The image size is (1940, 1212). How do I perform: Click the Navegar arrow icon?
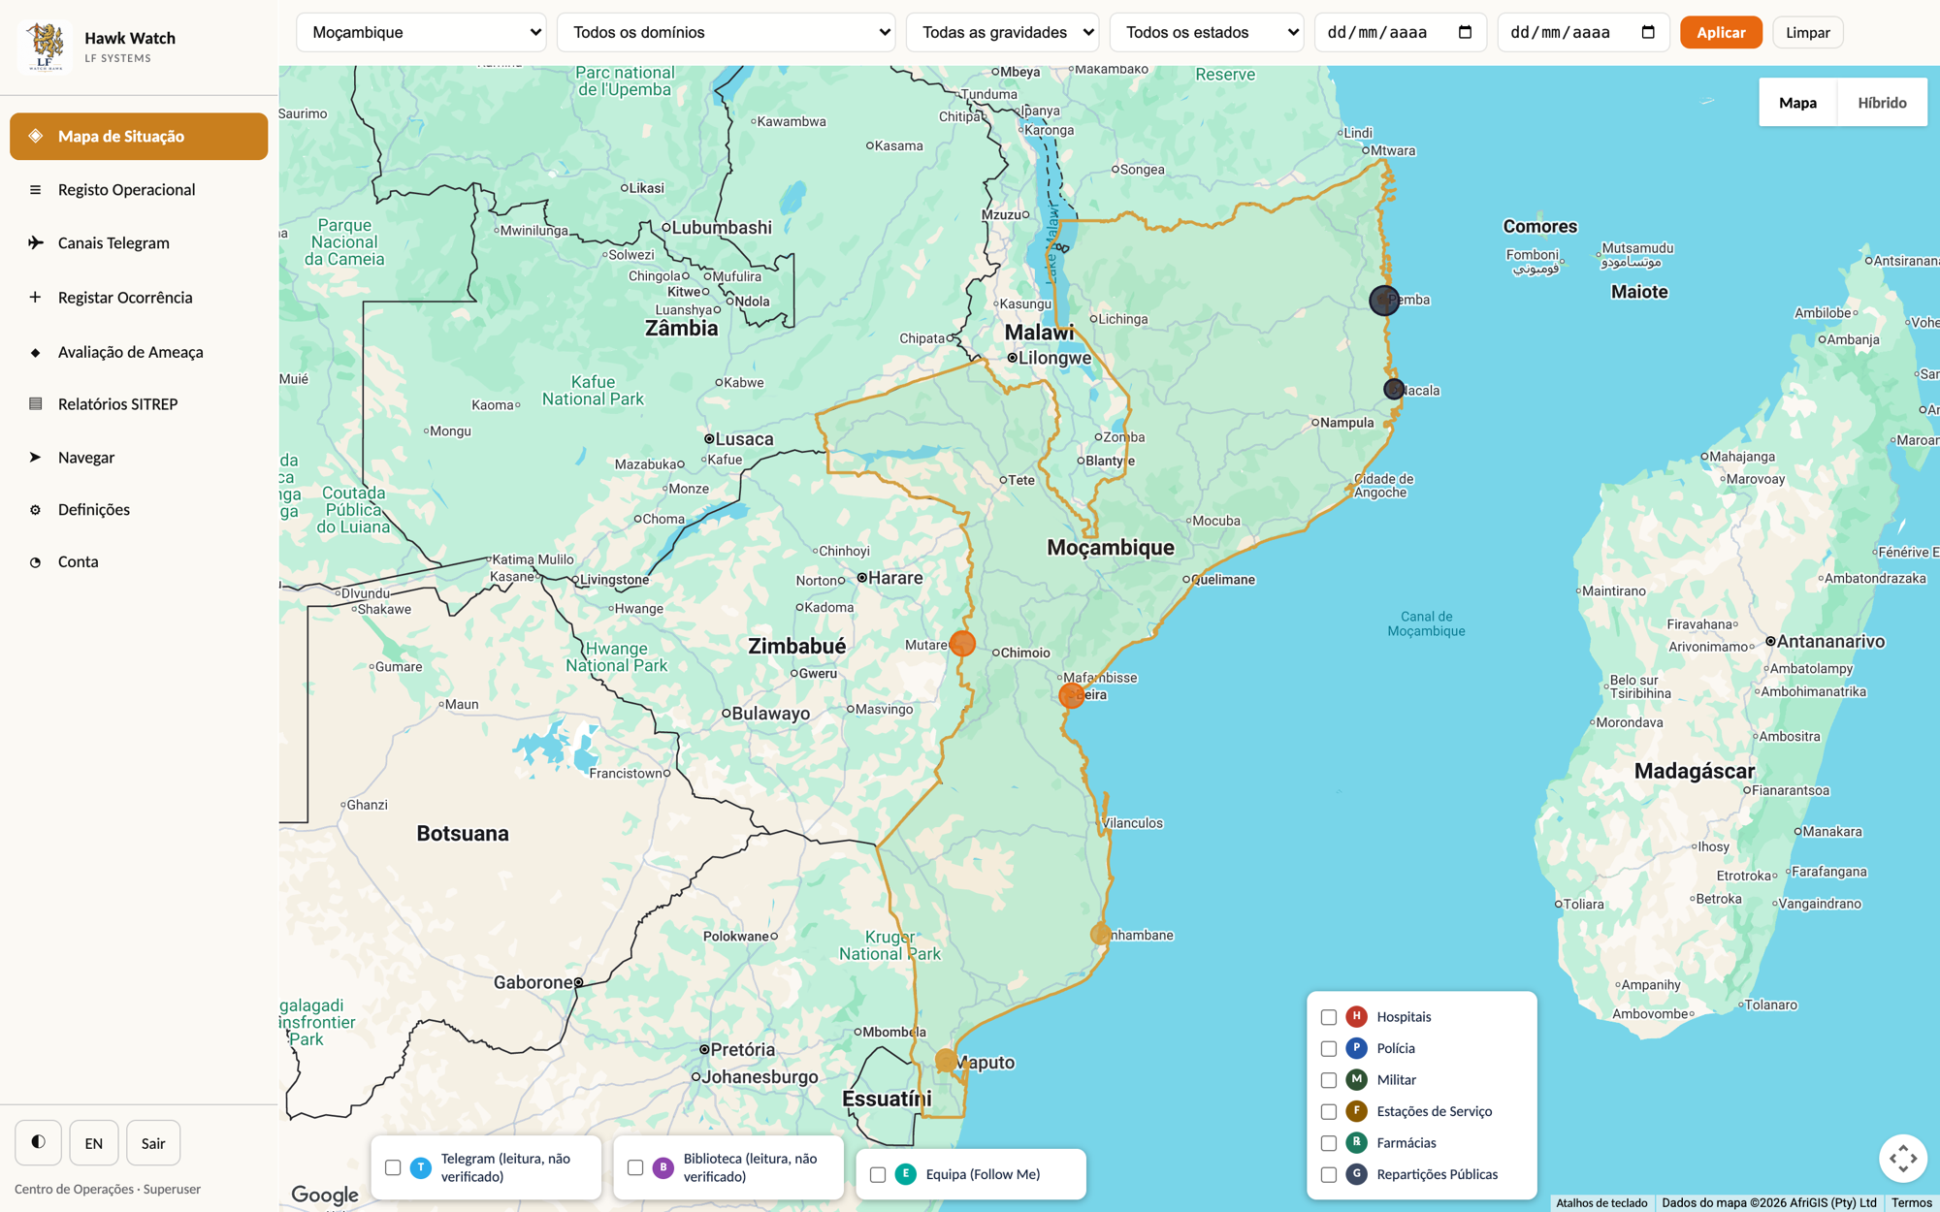(35, 457)
